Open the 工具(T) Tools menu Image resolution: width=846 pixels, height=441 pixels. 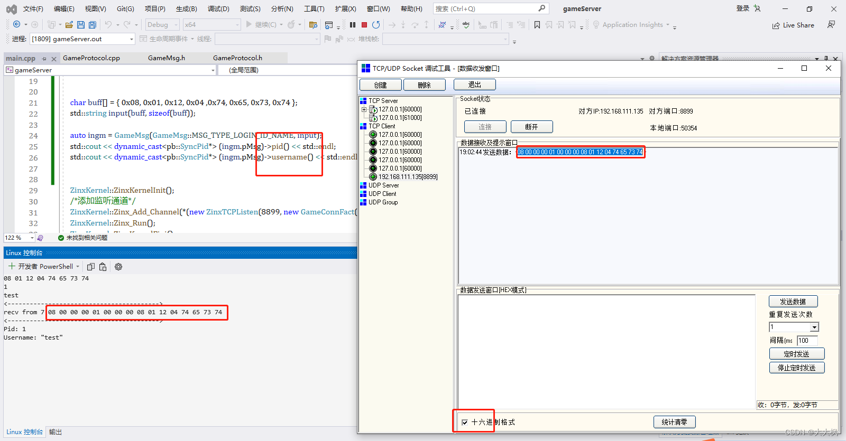pyautogui.click(x=314, y=9)
